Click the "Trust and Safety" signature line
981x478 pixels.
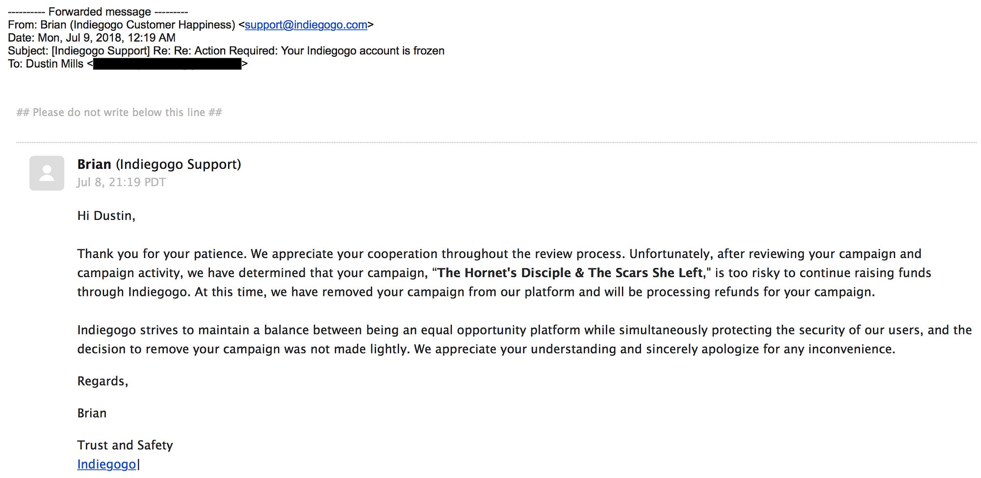click(125, 445)
